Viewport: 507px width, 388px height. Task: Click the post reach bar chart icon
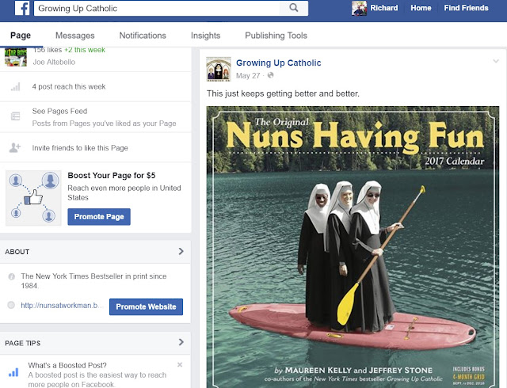(x=16, y=86)
